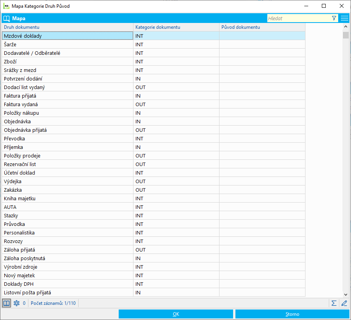Image resolution: width=351 pixels, height=320 pixels.
Task: Select the Záloha poskytnutá row
Action: (154, 258)
